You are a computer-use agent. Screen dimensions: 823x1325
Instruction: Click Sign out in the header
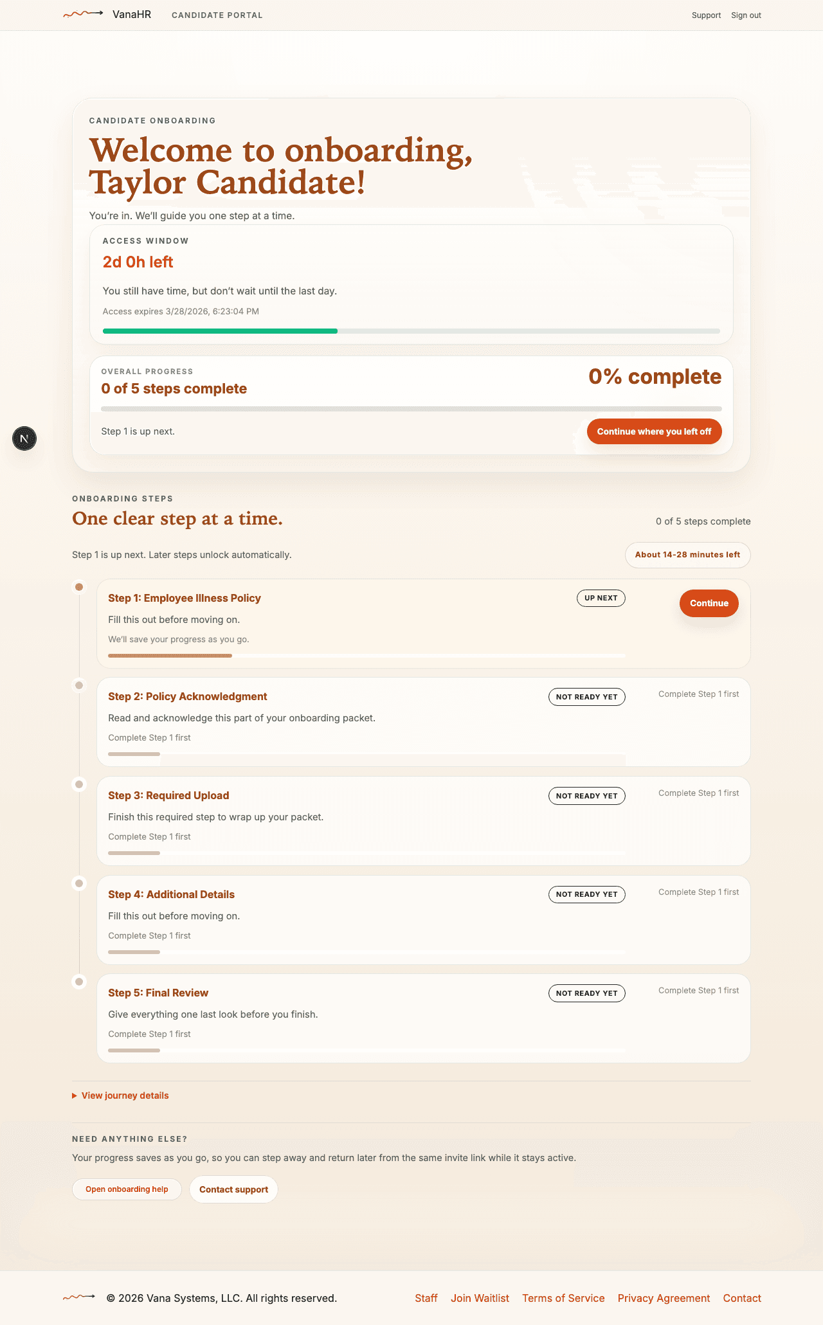746,15
